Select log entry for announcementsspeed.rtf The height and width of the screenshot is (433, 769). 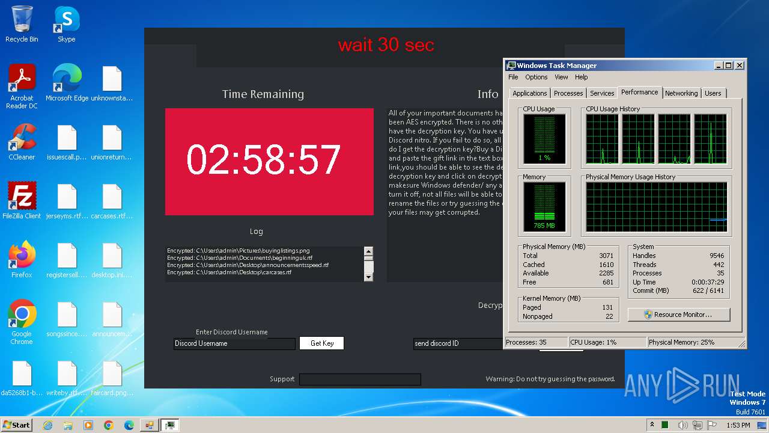(x=248, y=265)
